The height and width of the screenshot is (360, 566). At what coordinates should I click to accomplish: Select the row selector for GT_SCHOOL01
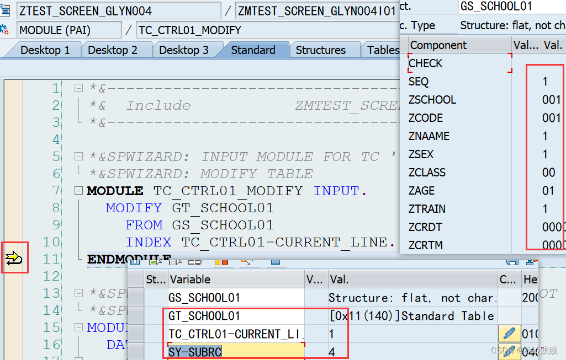(x=136, y=316)
